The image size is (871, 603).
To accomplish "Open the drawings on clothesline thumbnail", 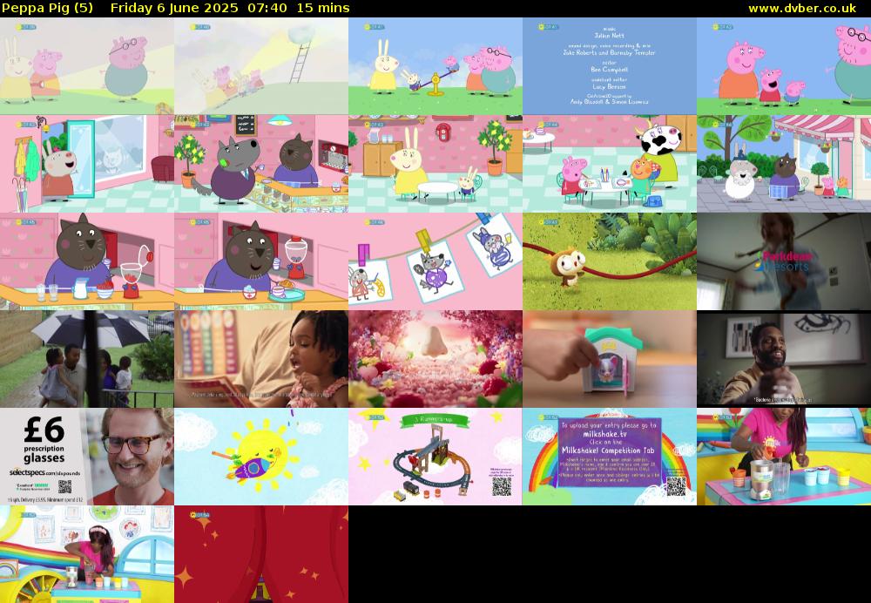I will pyautogui.click(x=435, y=261).
